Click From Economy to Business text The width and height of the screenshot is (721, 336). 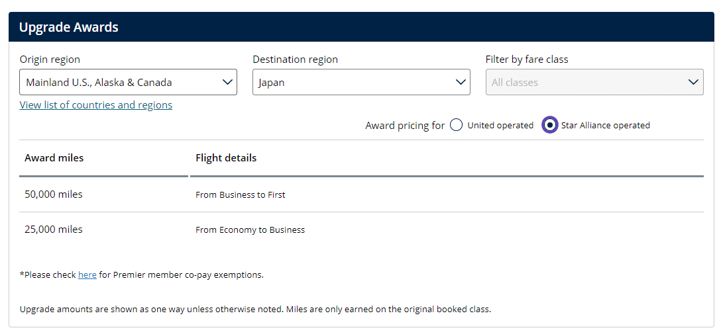coord(250,230)
